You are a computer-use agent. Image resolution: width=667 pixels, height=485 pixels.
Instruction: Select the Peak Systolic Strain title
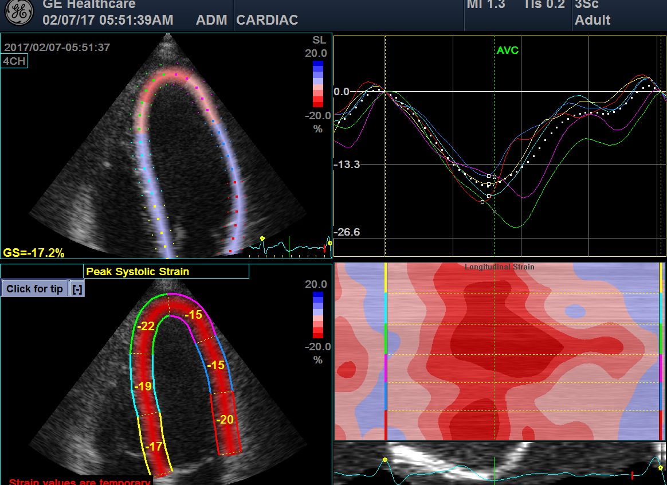click(138, 271)
